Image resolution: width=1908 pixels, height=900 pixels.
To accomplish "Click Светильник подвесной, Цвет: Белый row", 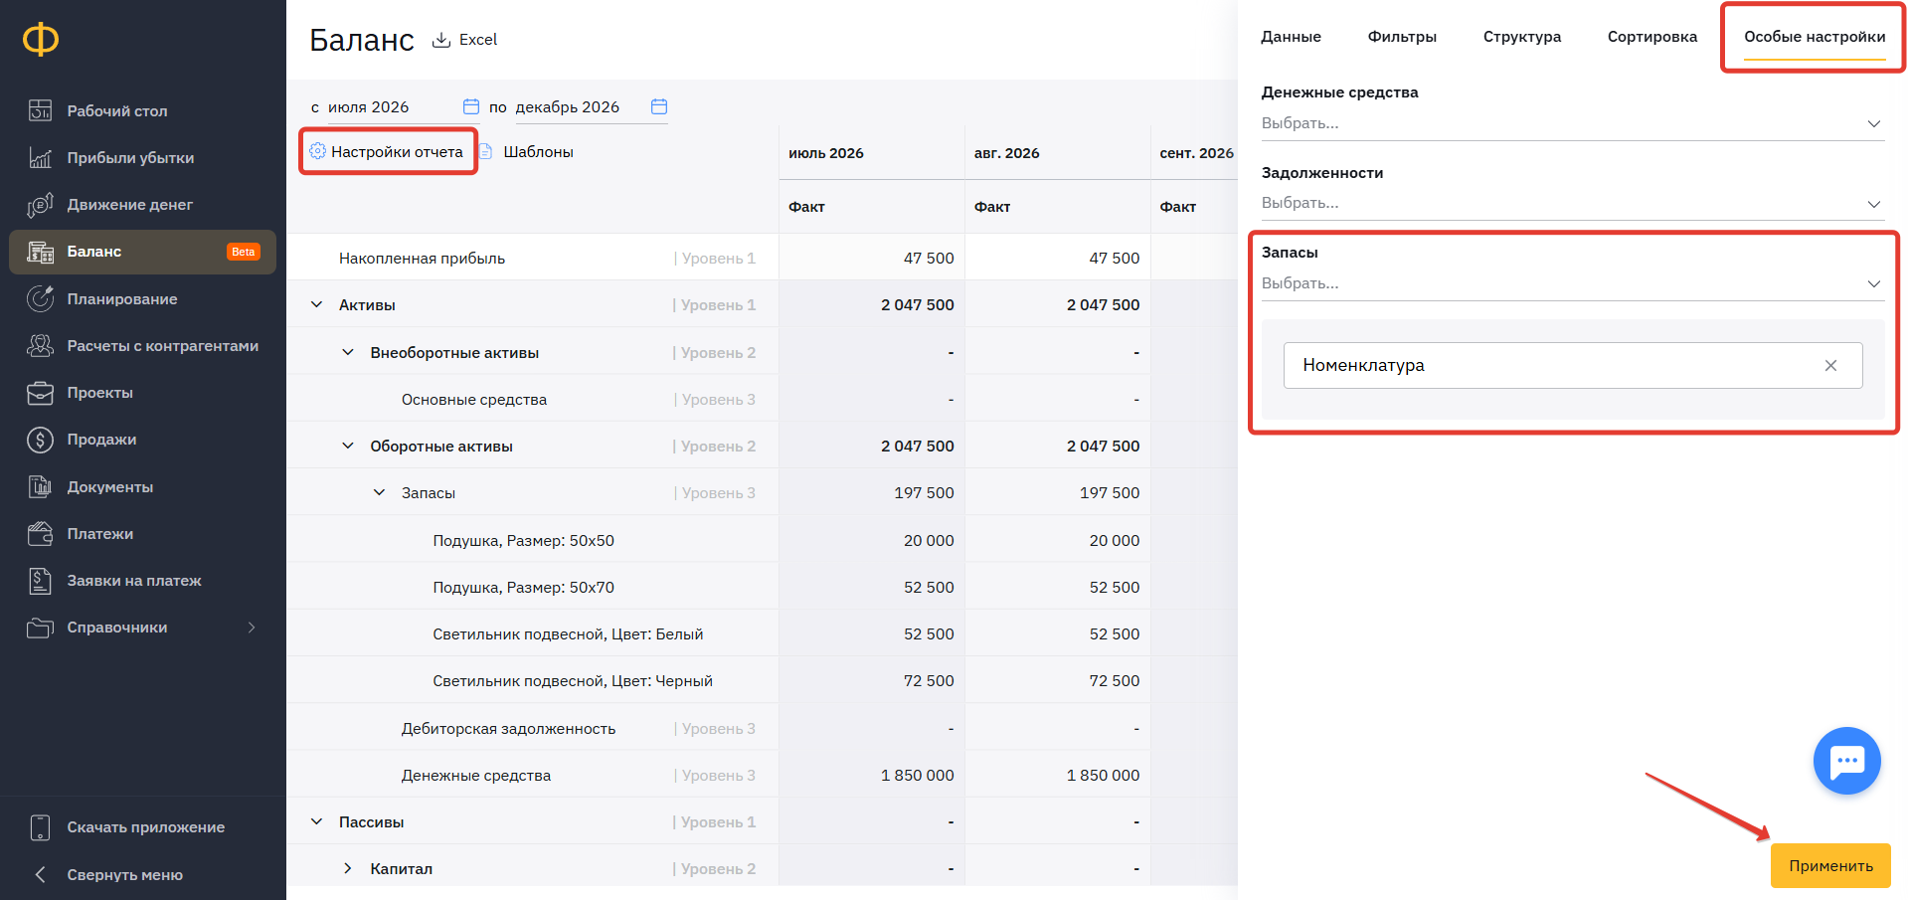I will coord(568,634).
